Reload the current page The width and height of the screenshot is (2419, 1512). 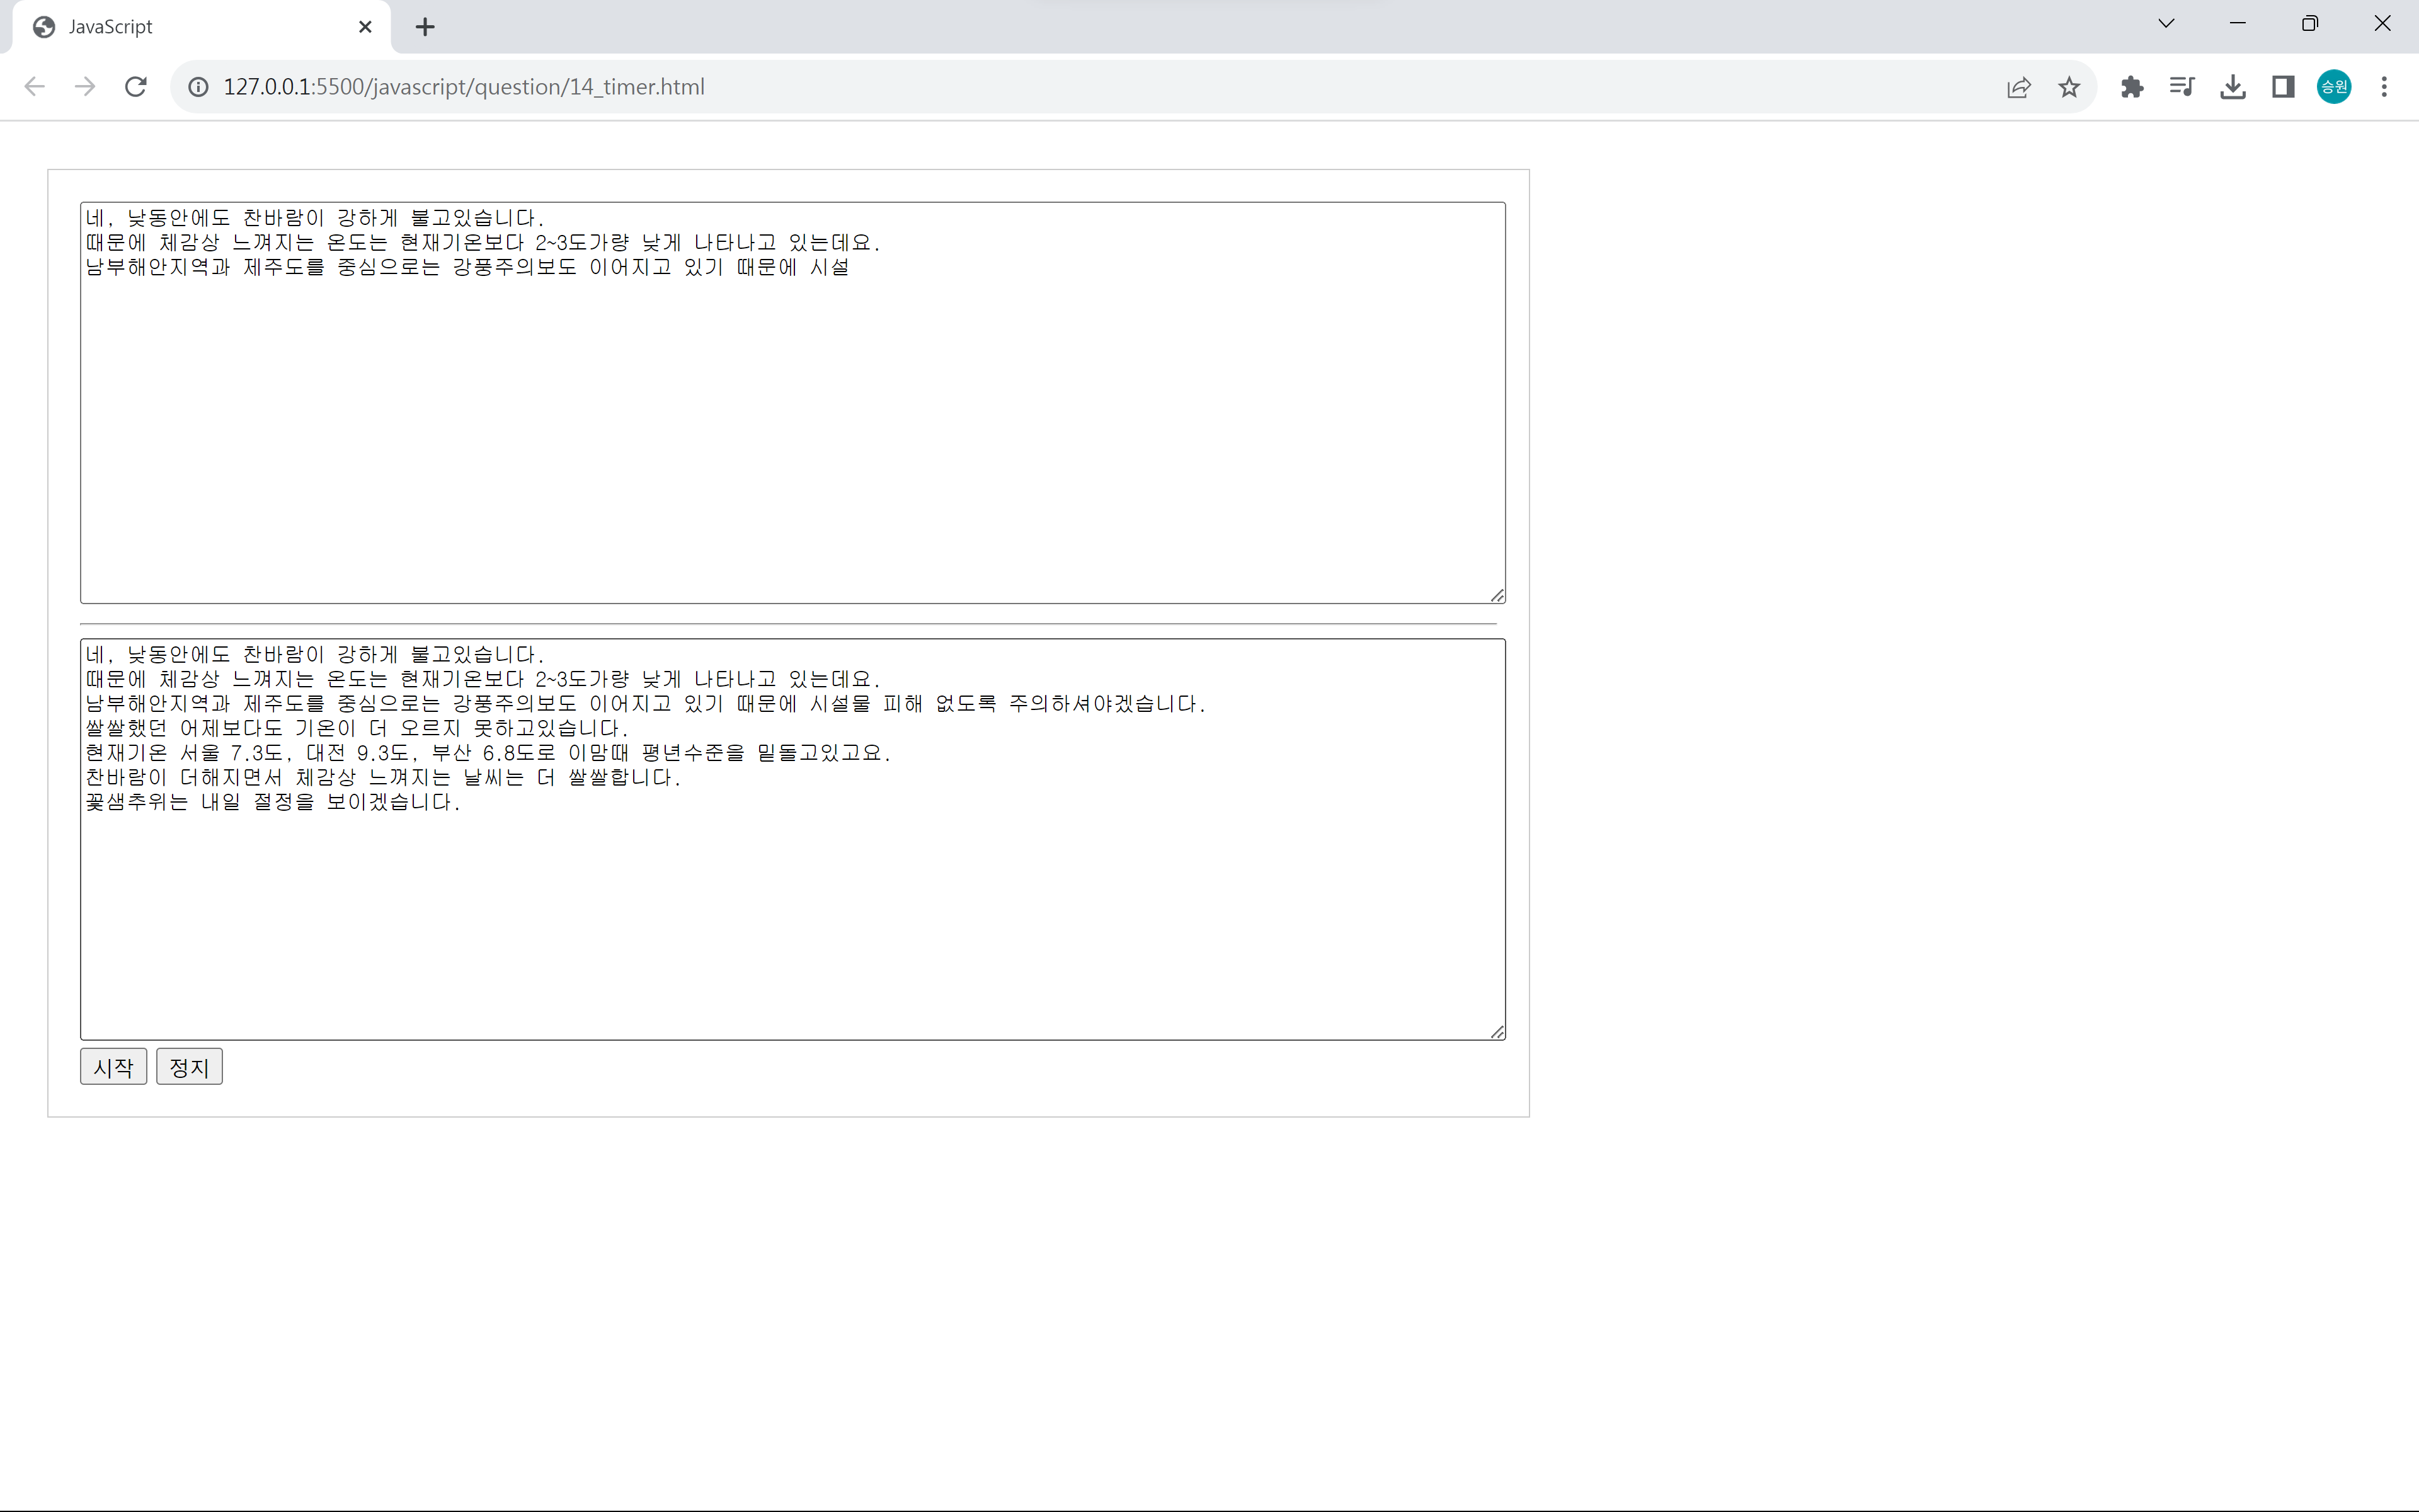(136, 87)
